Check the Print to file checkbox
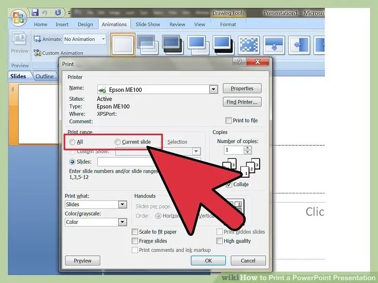Viewport: 378px width, 283px height. (x=228, y=120)
